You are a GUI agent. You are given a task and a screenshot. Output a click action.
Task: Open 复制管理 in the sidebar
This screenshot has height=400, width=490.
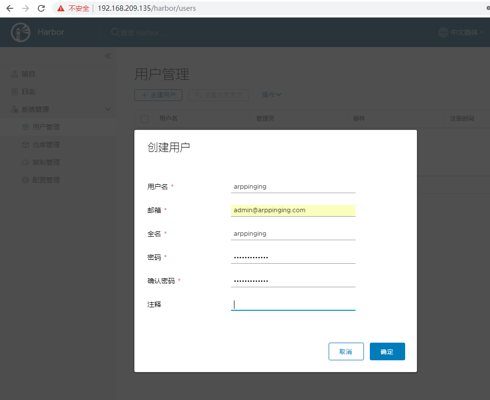tap(46, 162)
